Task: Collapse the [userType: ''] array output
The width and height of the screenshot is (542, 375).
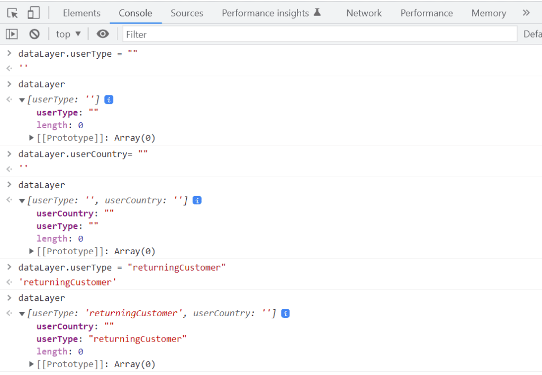Action: coord(22,100)
